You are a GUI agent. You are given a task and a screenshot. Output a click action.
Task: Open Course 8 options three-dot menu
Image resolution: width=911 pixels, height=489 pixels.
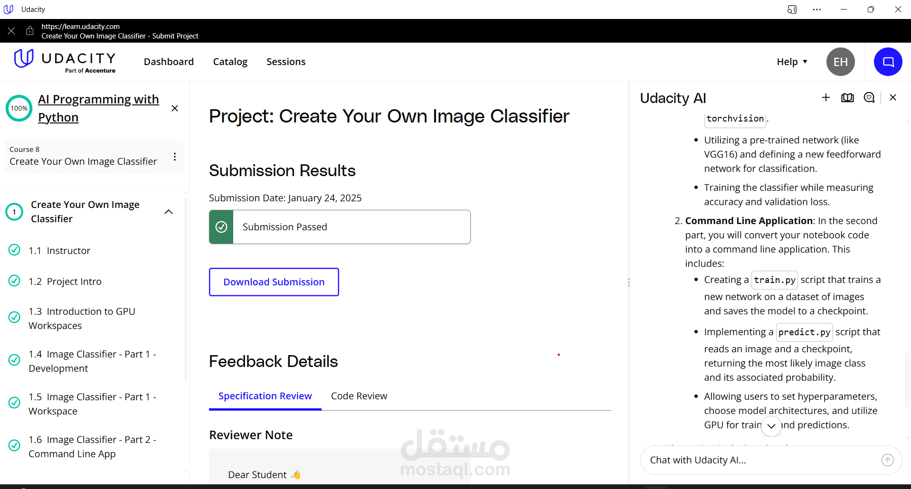tap(175, 157)
